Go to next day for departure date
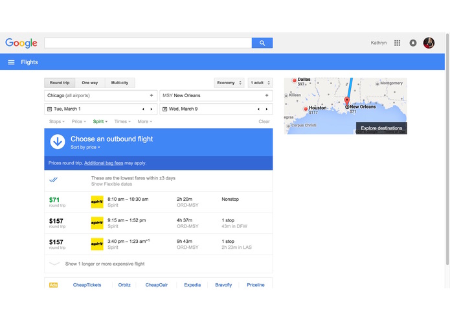The image size is (450, 320). pyautogui.click(x=152, y=109)
